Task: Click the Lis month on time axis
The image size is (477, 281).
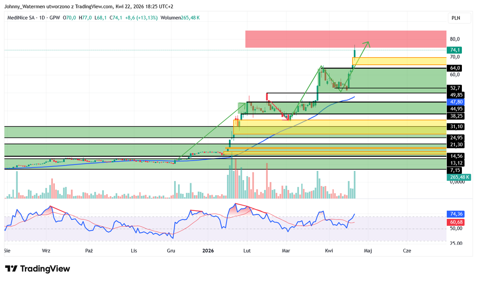Action: click(x=134, y=251)
